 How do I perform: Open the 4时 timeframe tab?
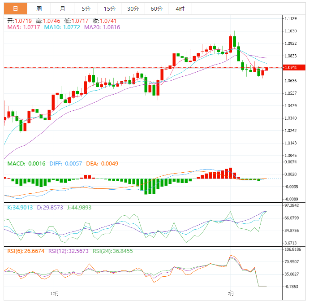coord(180,9)
